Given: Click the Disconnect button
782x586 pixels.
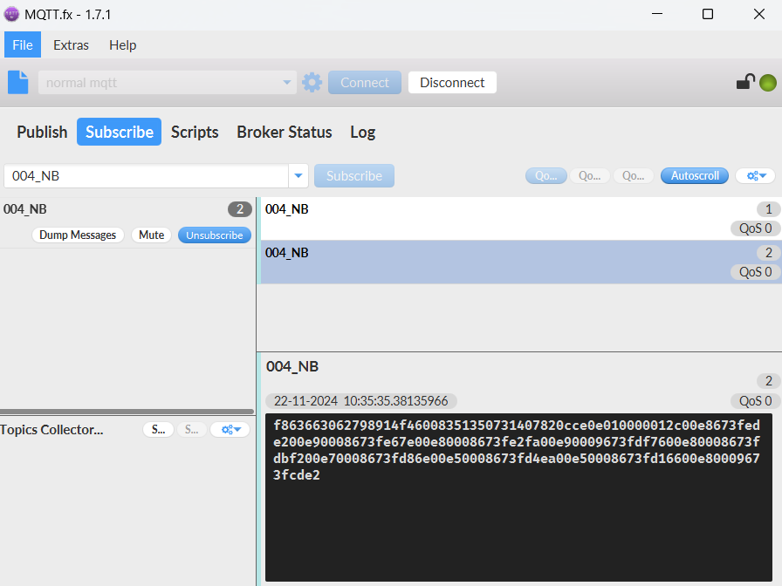Looking at the screenshot, I should (452, 82).
